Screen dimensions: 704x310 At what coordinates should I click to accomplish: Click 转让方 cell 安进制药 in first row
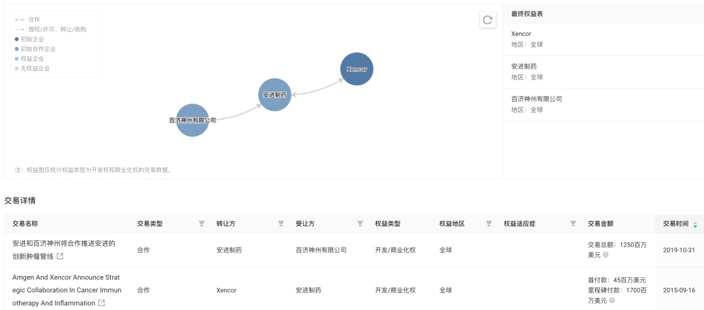point(229,250)
